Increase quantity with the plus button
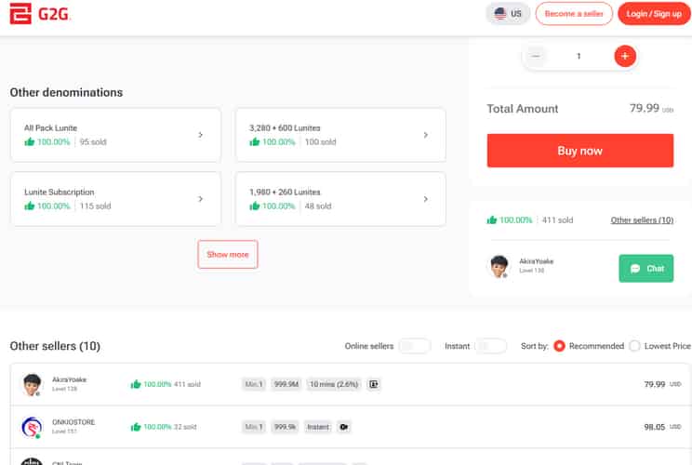 pos(624,56)
